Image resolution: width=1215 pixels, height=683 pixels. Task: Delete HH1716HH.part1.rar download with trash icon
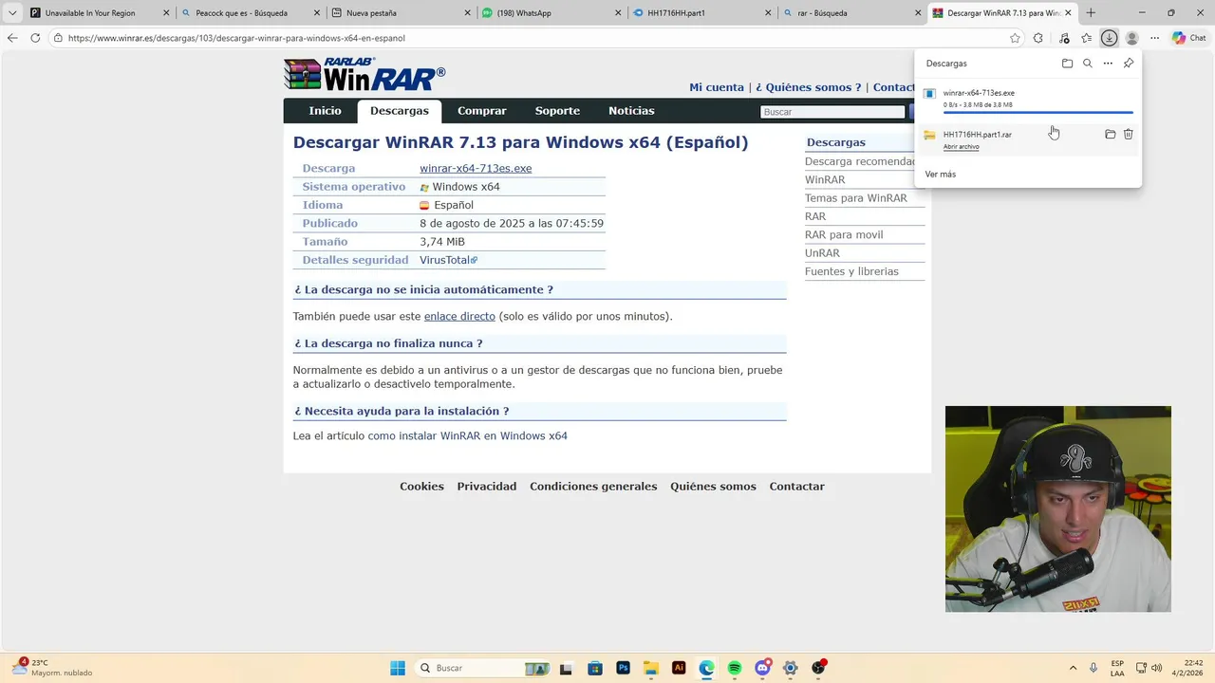click(x=1129, y=135)
